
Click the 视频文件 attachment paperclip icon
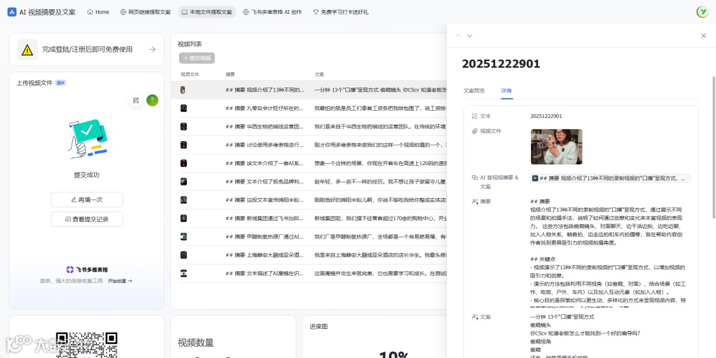[475, 131]
